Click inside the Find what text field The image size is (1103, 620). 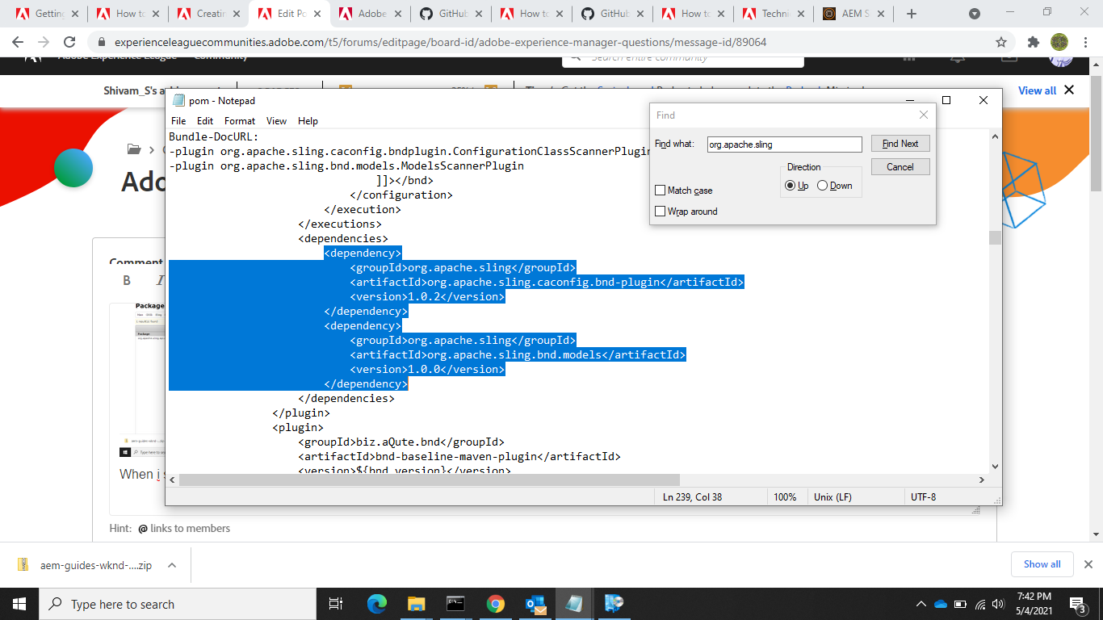(783, 144)
